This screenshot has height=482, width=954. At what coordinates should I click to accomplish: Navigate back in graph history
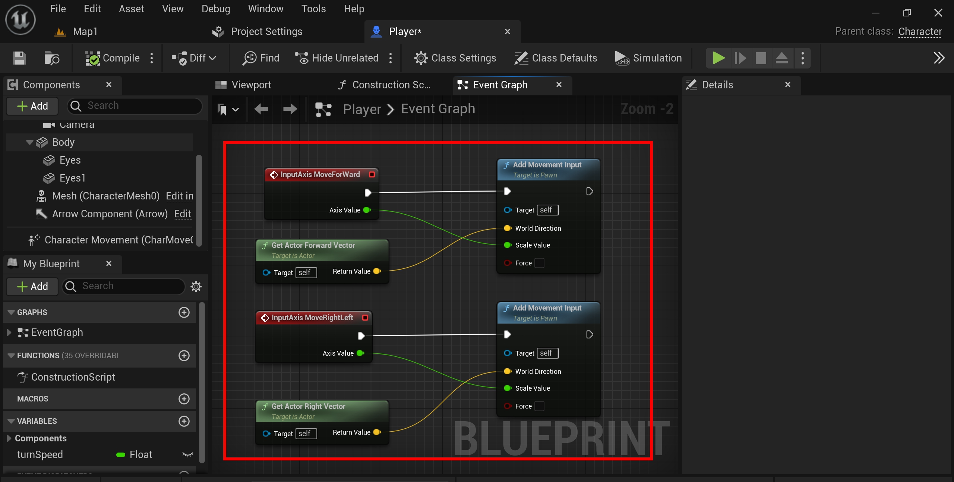261,109
